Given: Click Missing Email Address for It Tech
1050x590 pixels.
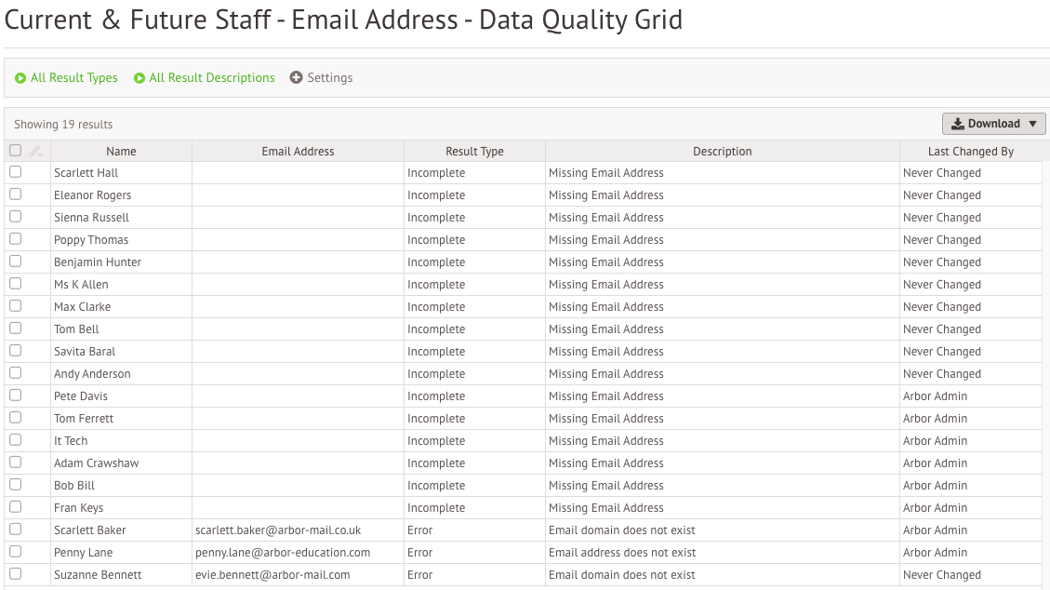Looking at the screenshot, I should (x=606, y=441).
